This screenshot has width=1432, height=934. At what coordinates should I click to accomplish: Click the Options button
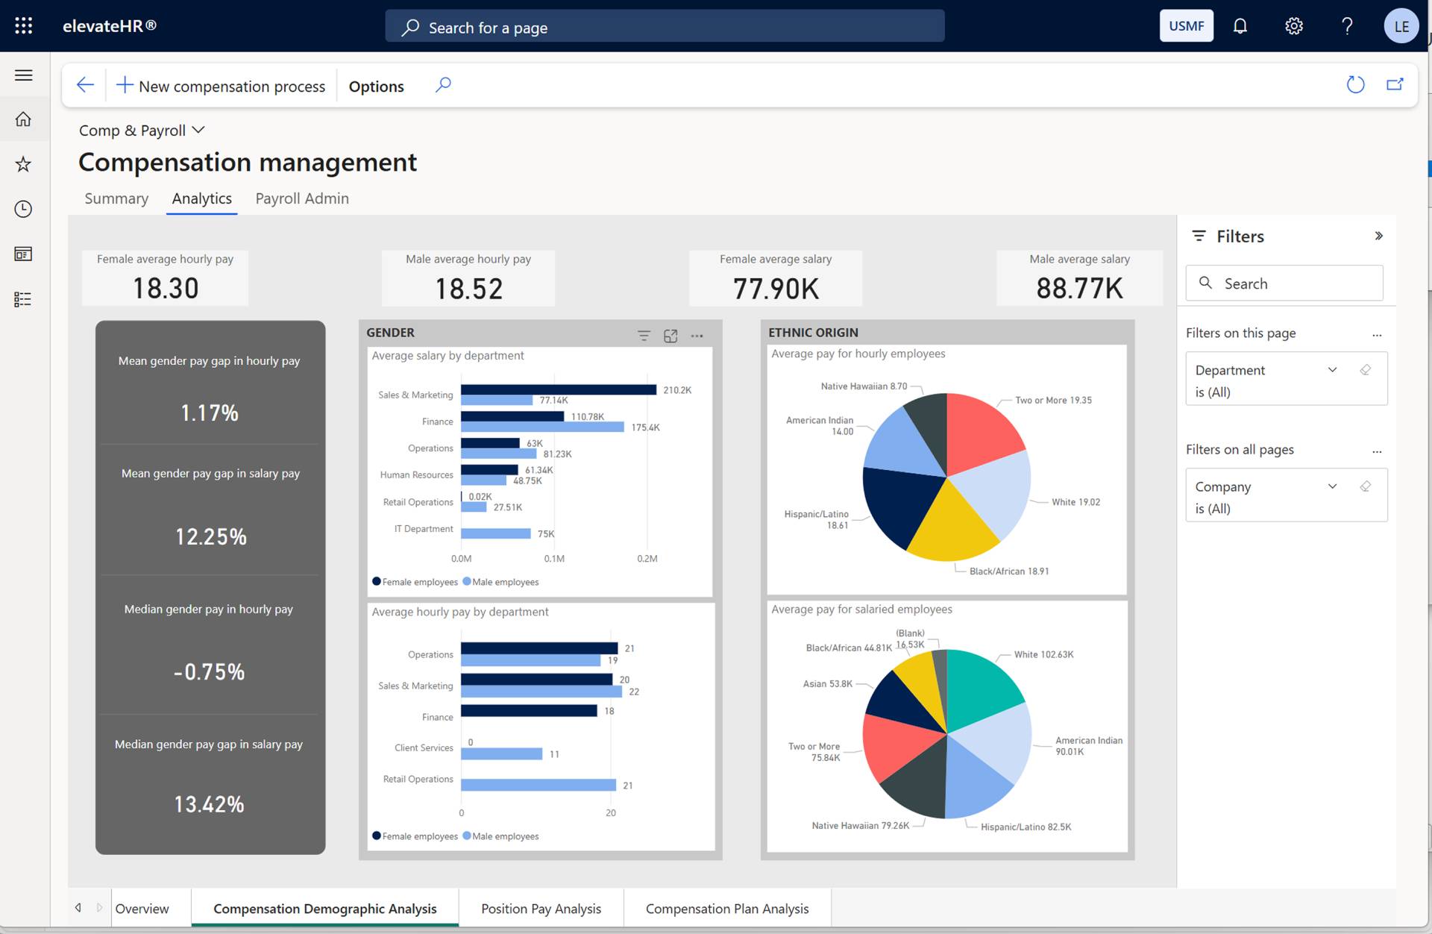coord(376,87)
